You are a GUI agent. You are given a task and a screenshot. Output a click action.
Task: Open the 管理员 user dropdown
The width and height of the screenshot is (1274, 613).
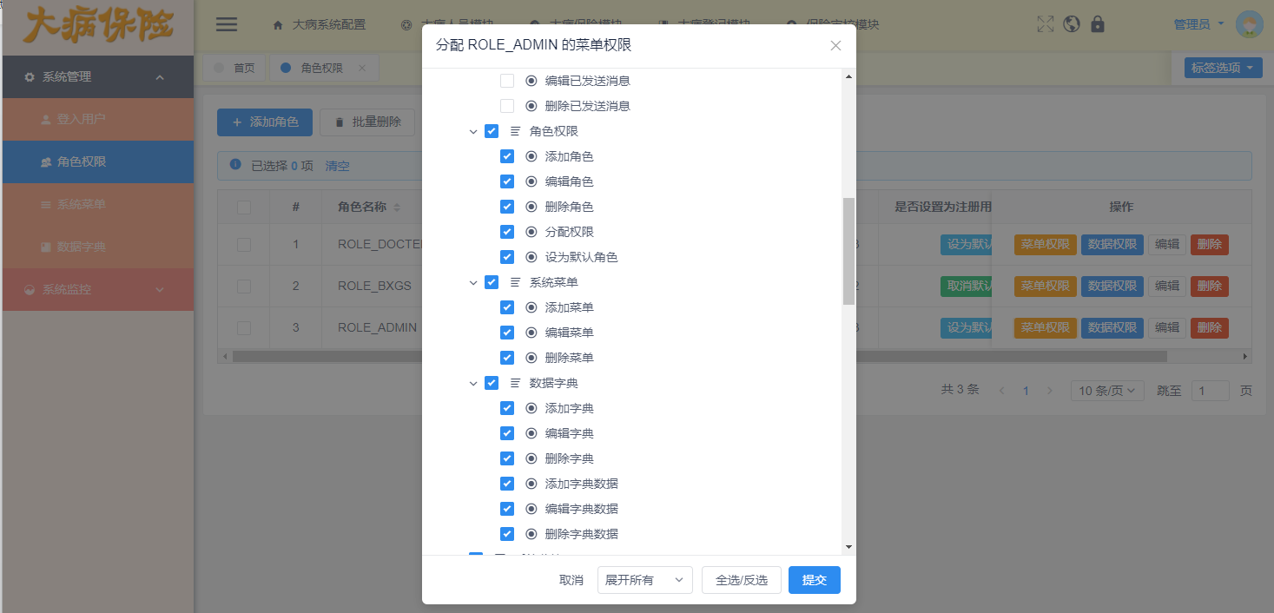click(1198, 24)
